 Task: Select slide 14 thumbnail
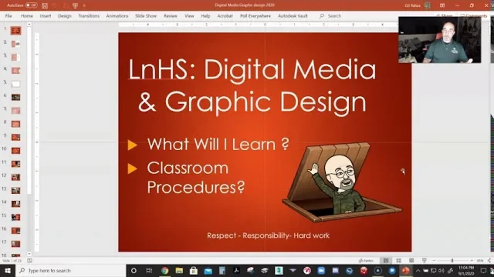(x=16, y=204)
